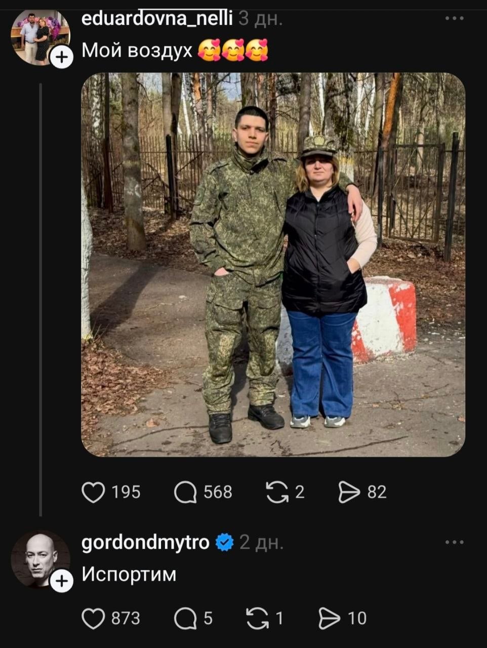
Task: Tap the 'Испортим' reply text
Action: pyautogui.click(x=129, y=575)
